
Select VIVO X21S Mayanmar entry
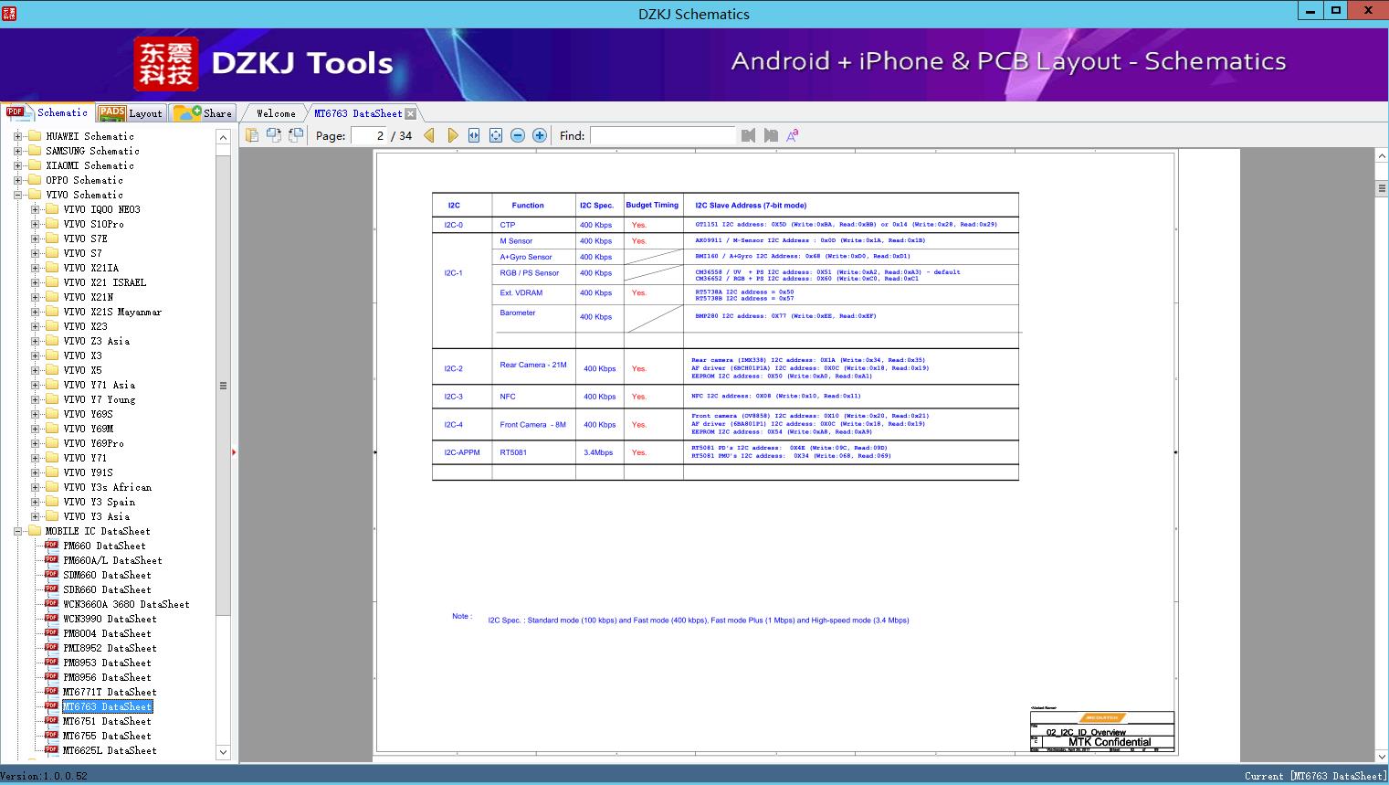pos(112,312)
